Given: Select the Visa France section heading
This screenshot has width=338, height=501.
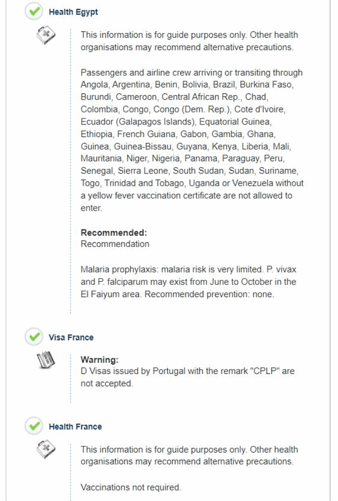Looking at the screenshot, I should pos(71,338).
